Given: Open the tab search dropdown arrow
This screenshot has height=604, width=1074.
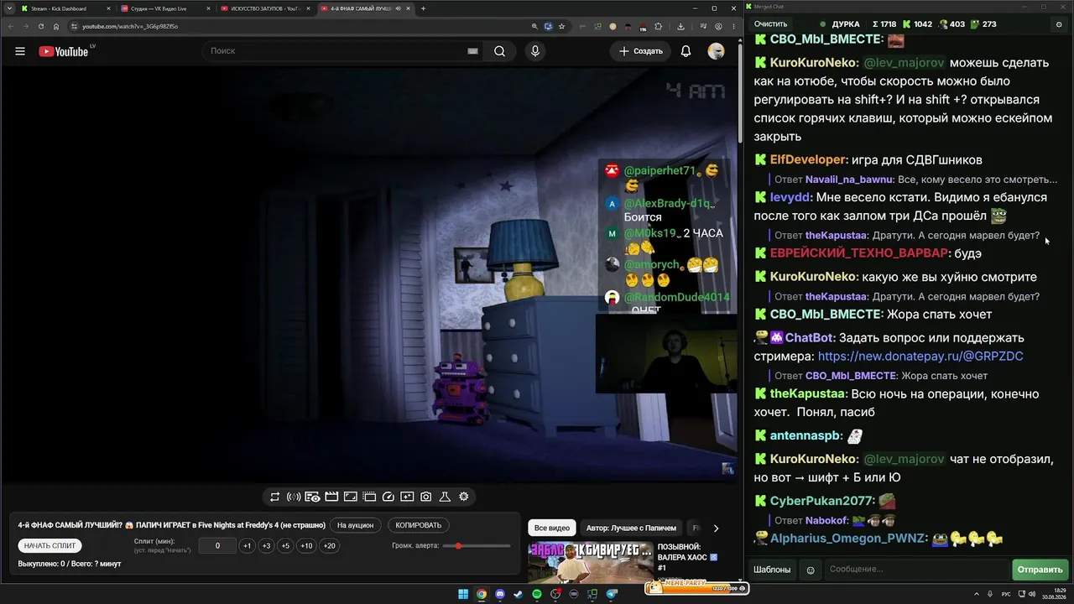Looking at the screenshot, I should [x=8, y=8].
